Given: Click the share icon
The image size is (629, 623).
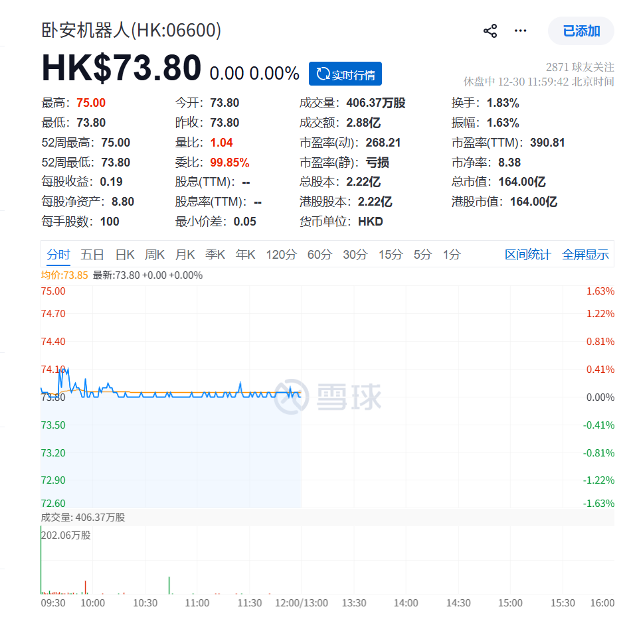Looking at the screenshot, I should click(x=490, y=31).
